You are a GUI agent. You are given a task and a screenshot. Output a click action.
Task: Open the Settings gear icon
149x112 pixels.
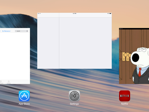pyautogui.click(x=74, y=96)
